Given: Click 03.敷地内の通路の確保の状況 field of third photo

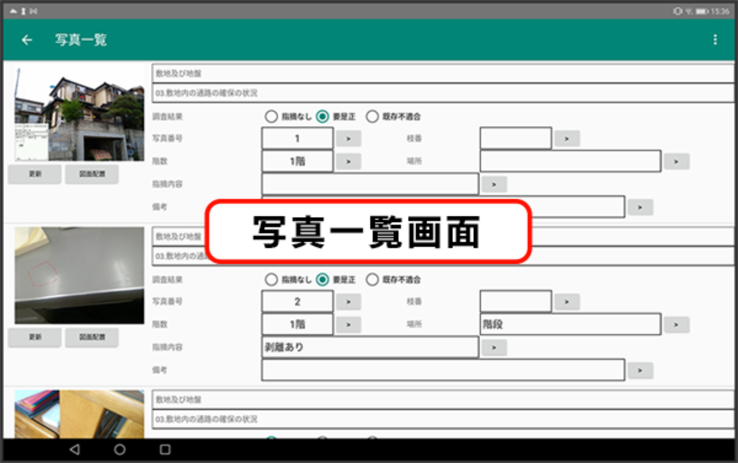Looking at the screenshot, I should [443, 419].
